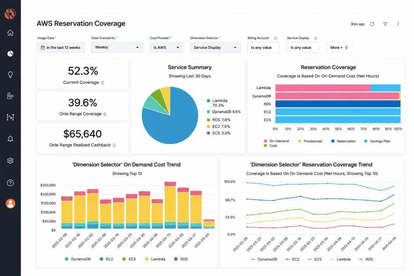Click the '30m ago' last updated label

[x=357, y=24]
